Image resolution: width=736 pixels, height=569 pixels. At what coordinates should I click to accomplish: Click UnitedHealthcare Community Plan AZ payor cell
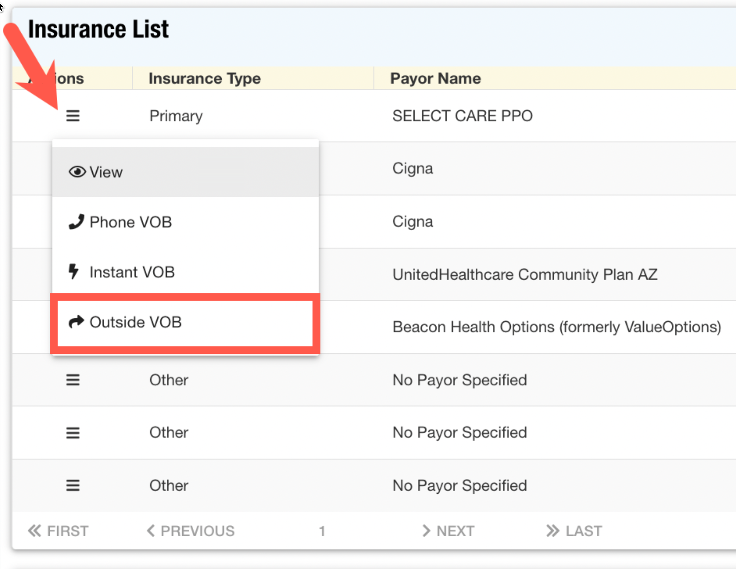point(525,275)
